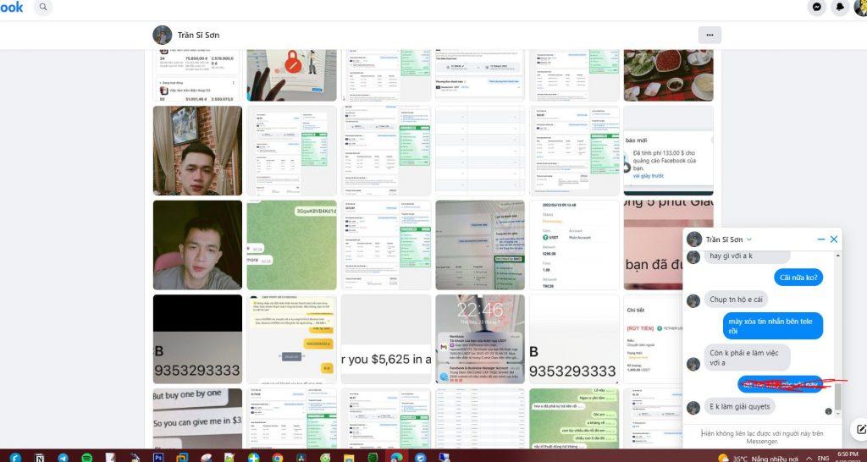Minimize the Trần Sĩ Sơn chat window
The image size is (867, 462).
[820, 239]
